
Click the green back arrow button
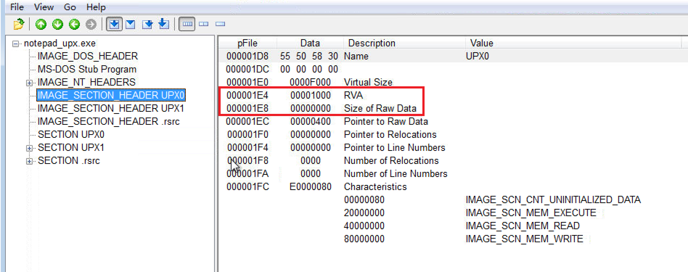[x=74, y=24]
